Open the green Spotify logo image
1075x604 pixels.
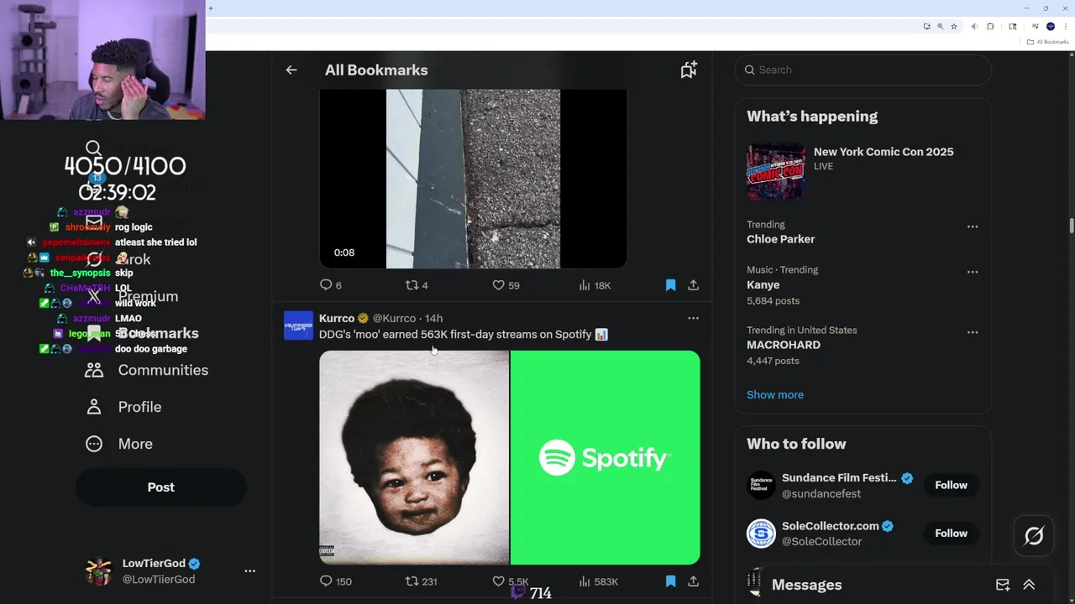tap(606, 457)
